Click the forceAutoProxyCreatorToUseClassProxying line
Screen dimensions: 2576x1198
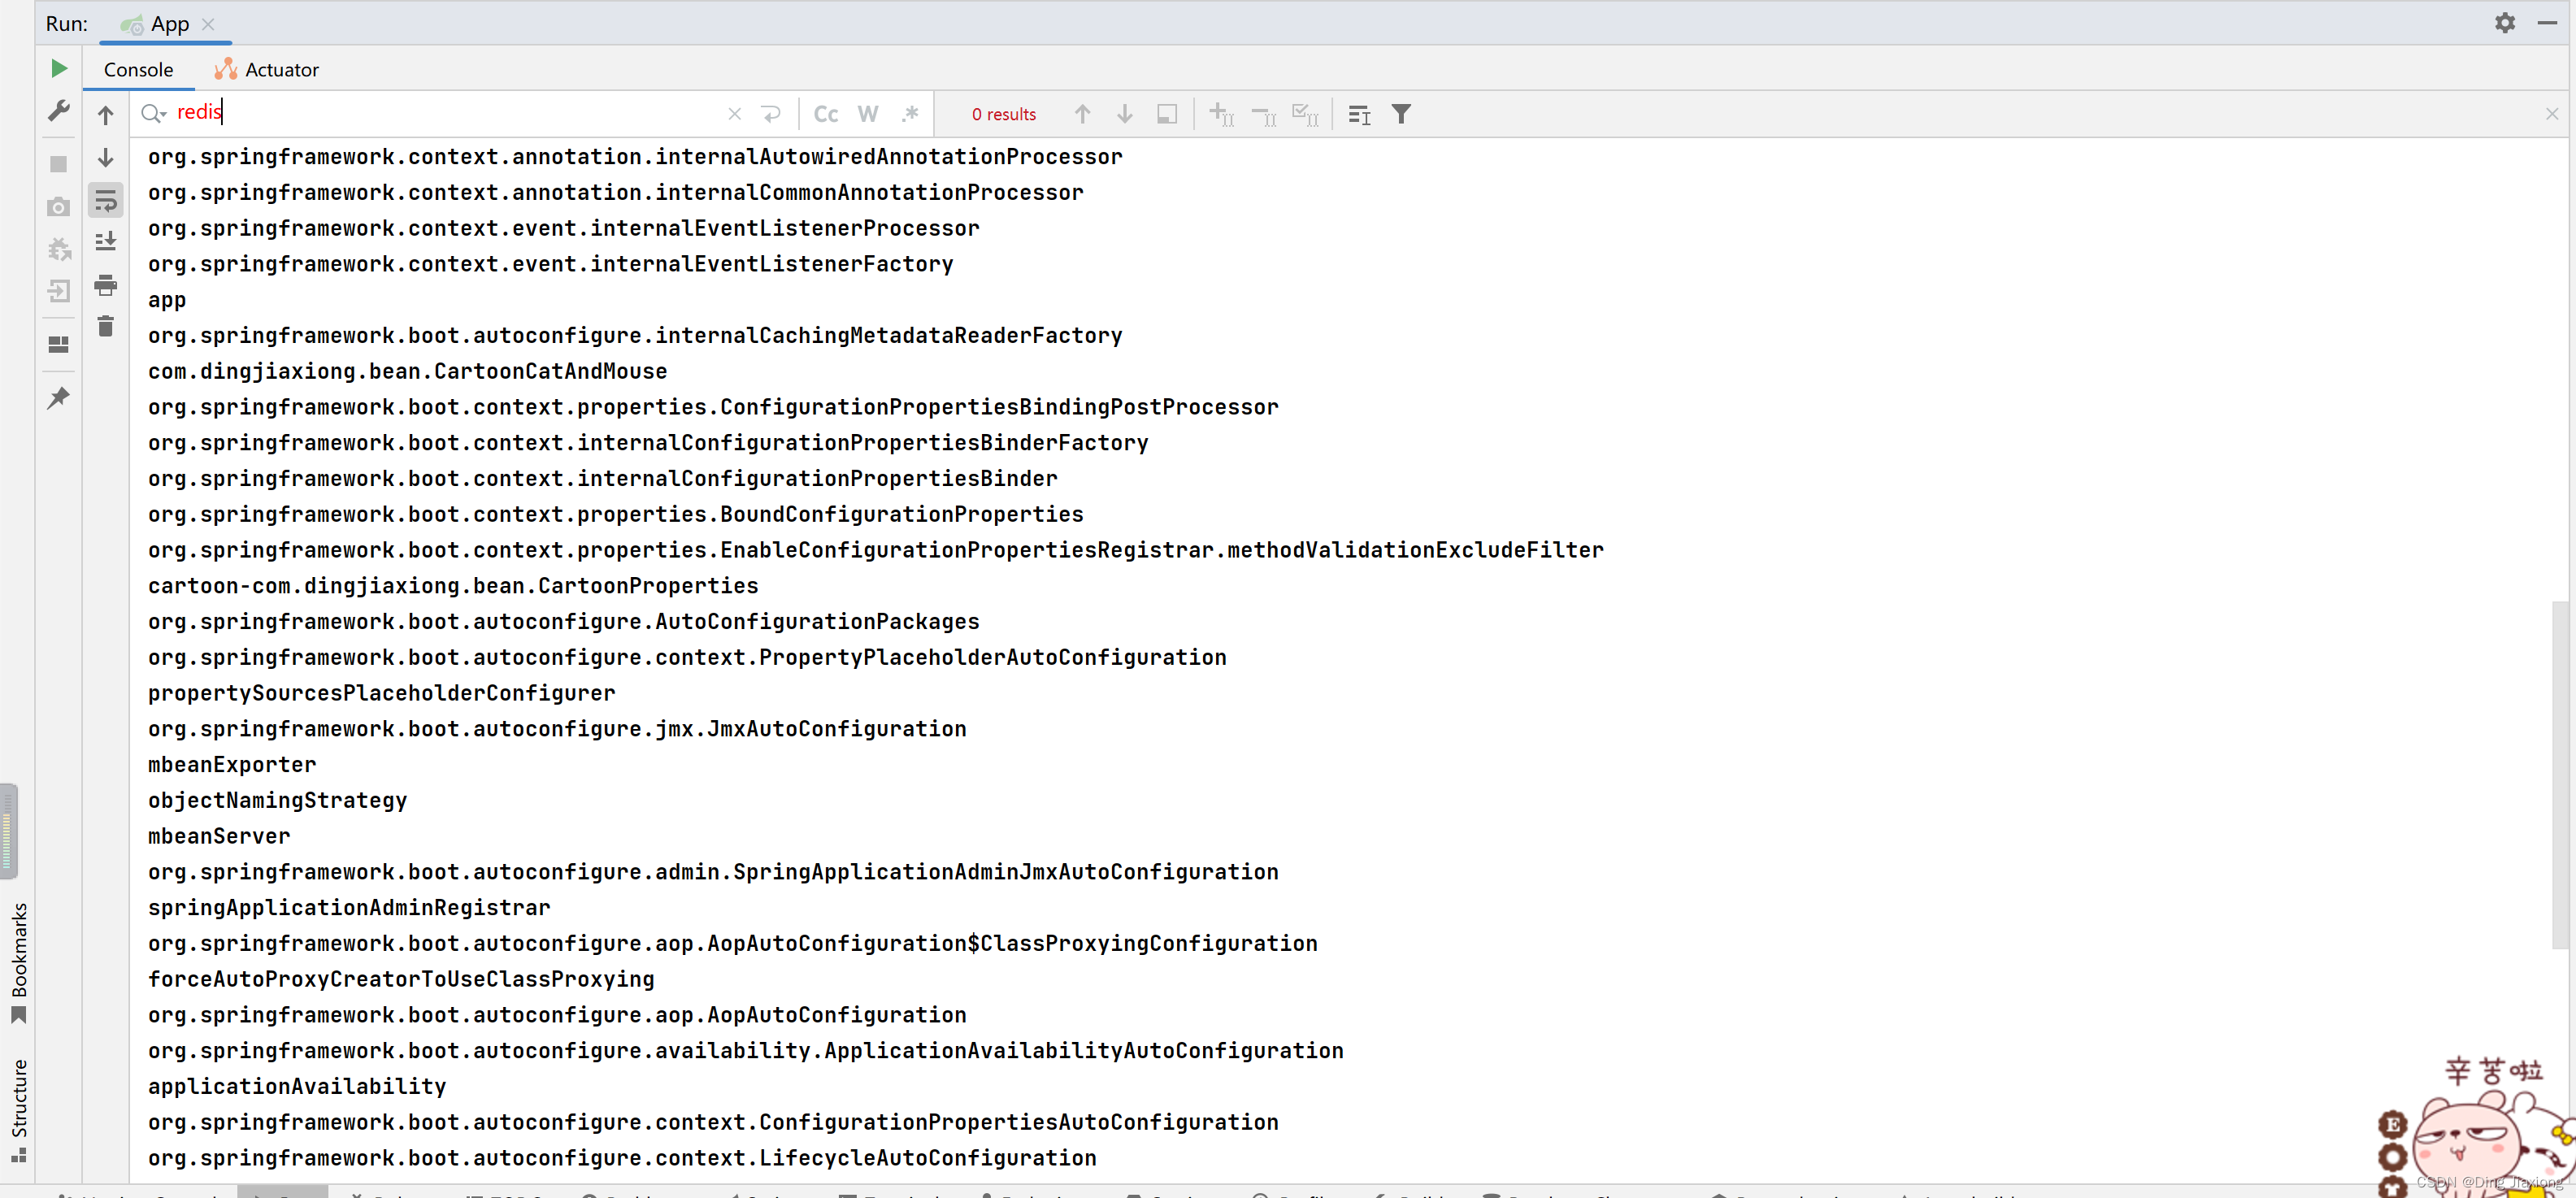coord(401,979)
